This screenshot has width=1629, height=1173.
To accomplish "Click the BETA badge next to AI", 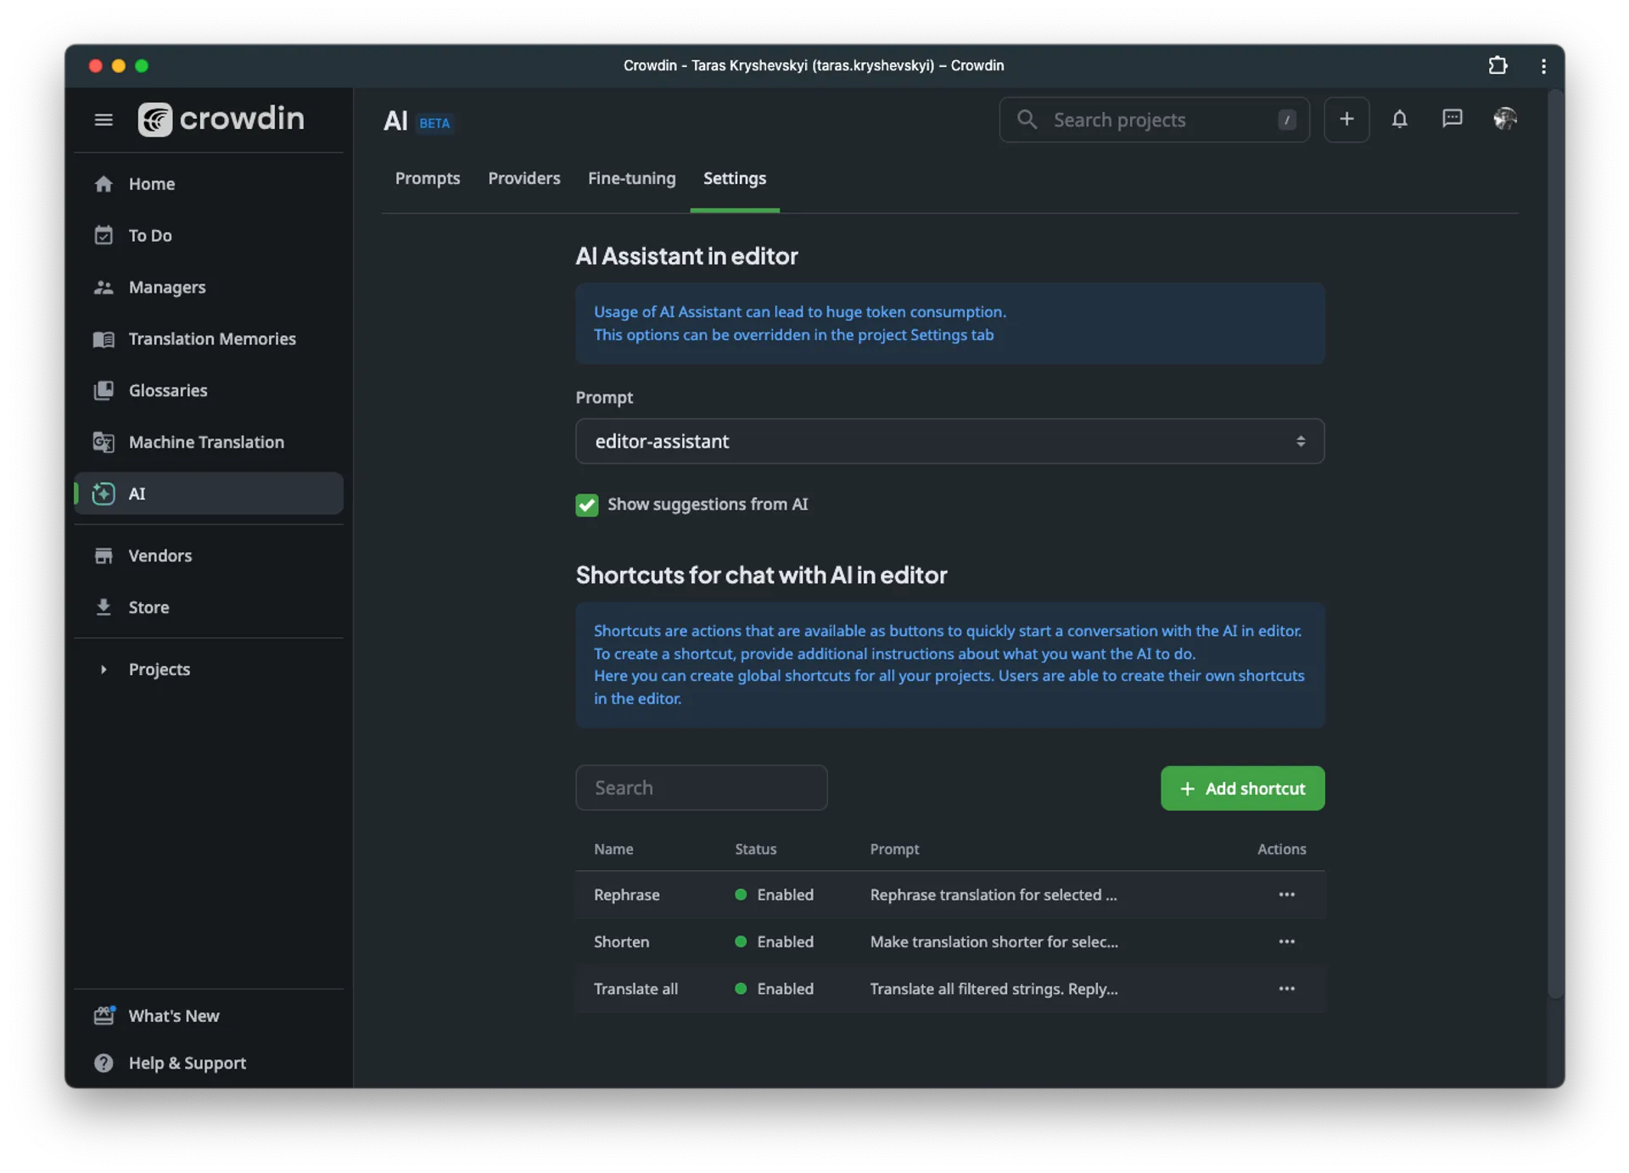I will pyautogui.click(x=434, y=123).
